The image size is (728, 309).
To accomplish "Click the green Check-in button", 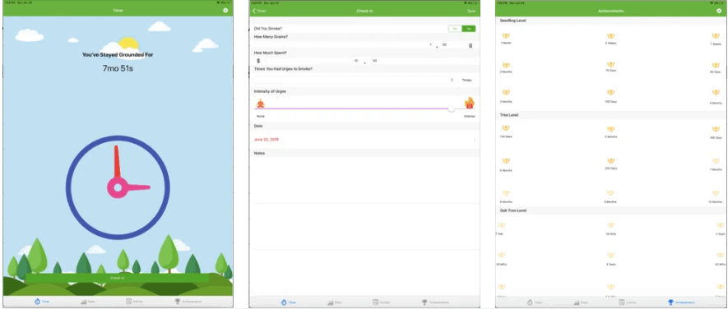I will (x=117, y=278).
